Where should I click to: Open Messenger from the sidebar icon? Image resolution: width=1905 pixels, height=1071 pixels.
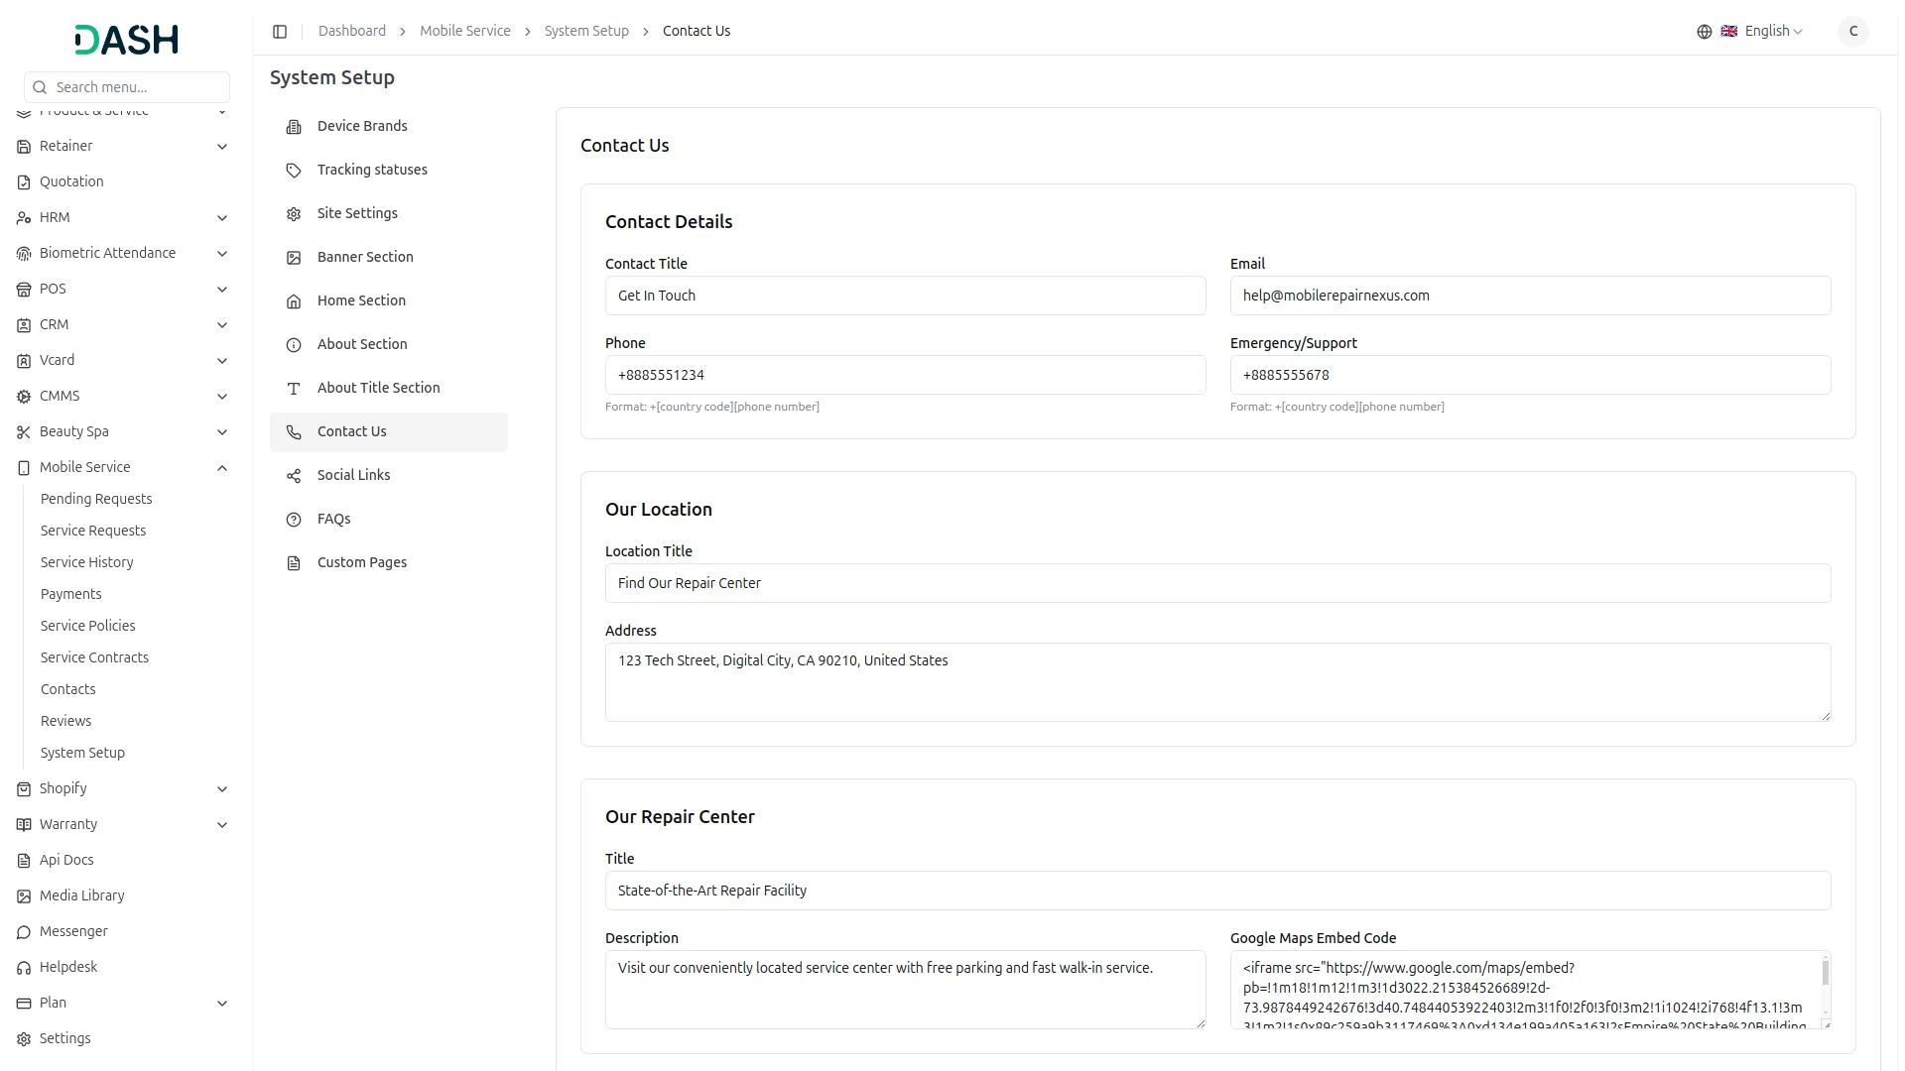click(x=23, y=932)
